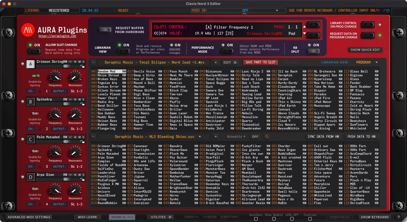Open the History panel icon
The height and width of the screenshot is (222, 407).
tap(222, 217)
